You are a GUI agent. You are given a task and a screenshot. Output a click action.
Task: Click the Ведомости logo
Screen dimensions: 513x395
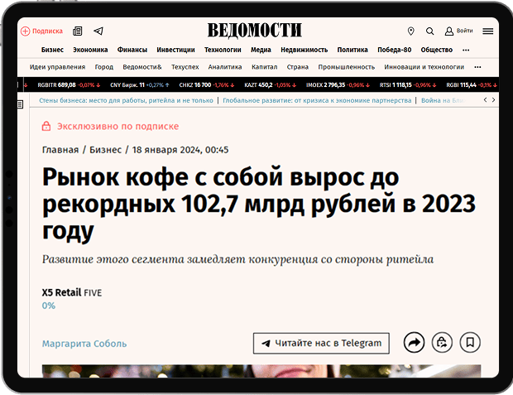(255, 31)
